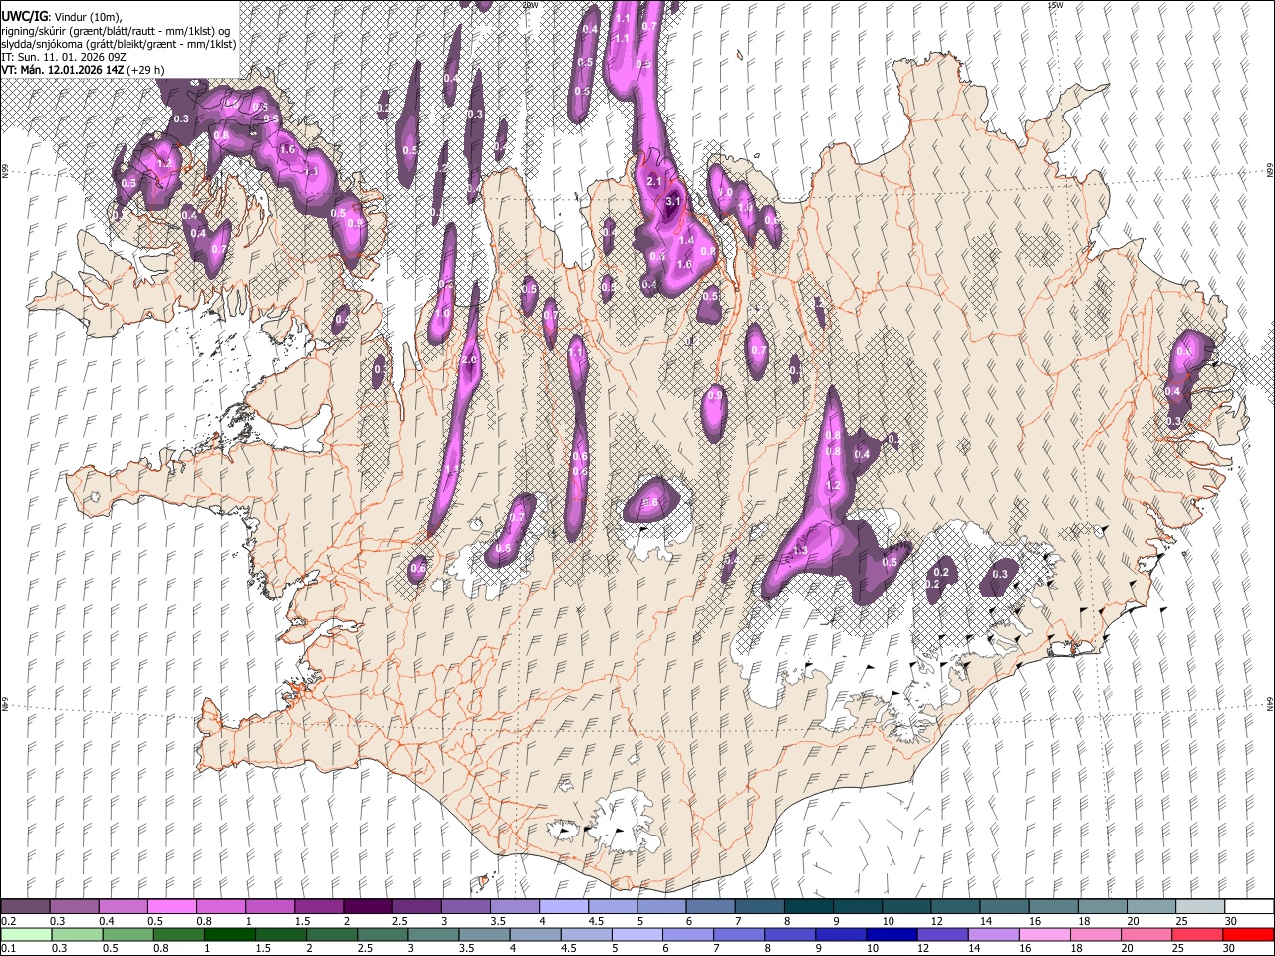Screen dimensions: 1275x956
Task: Pick the violet 12–14 swatch in bottom legend
Action: (x=942, y=934)
